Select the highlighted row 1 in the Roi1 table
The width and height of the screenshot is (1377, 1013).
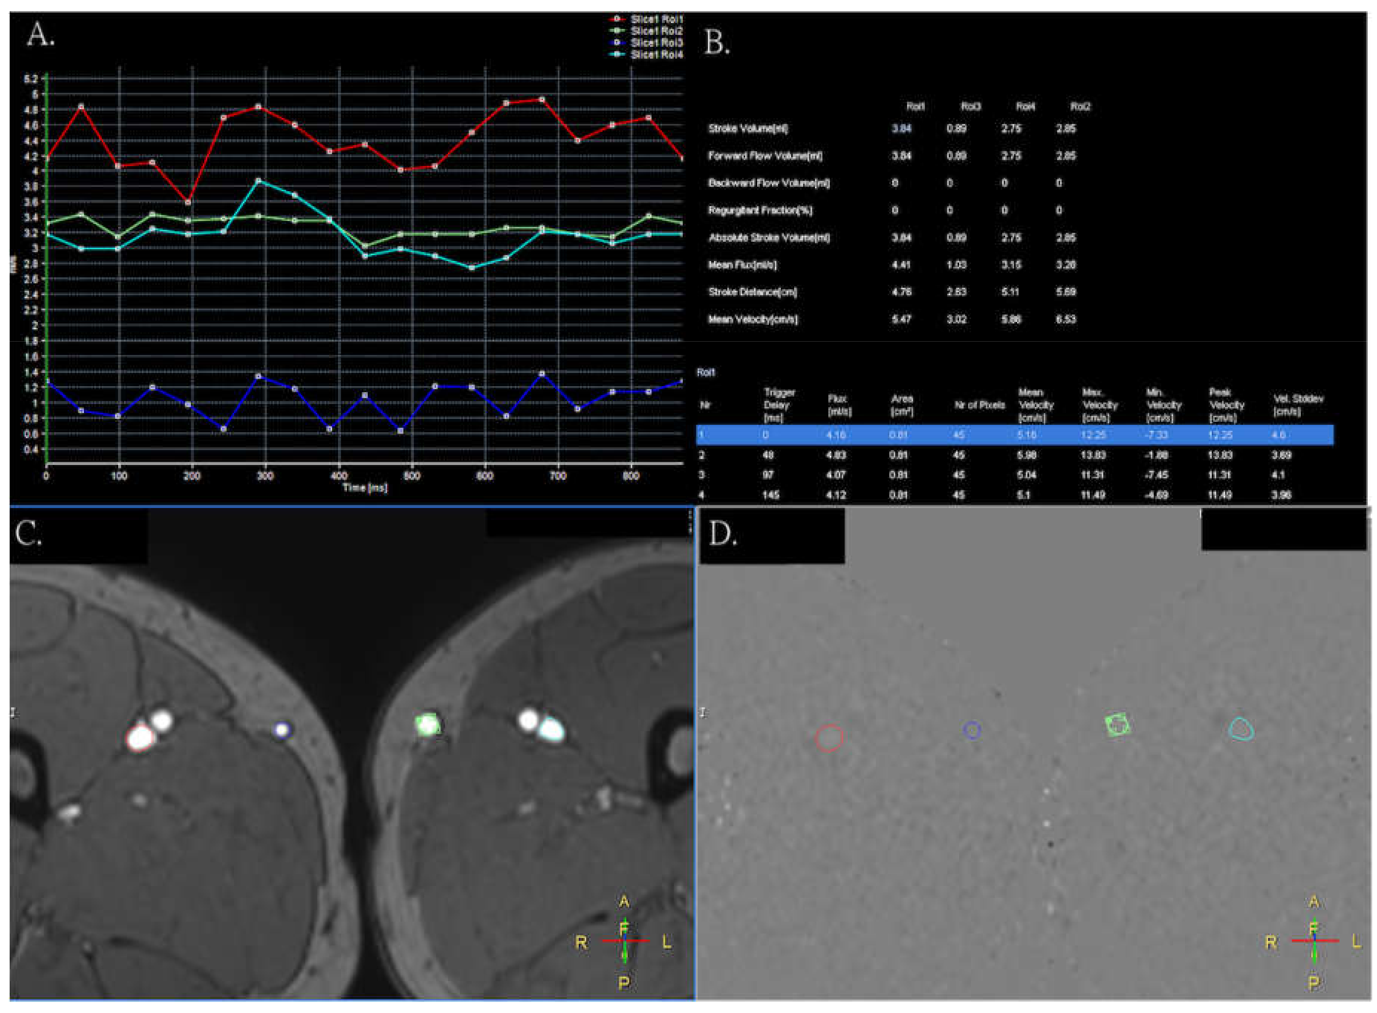1014,435
